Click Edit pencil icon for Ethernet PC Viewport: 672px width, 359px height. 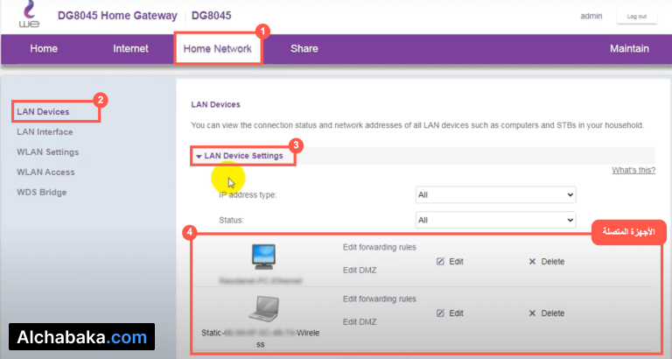point(442,262)
